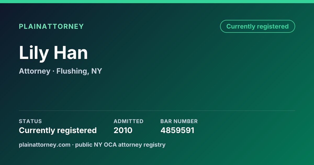Click the surname Han in heading
This screenshot has width=314, height=165.
coord(71,53)
